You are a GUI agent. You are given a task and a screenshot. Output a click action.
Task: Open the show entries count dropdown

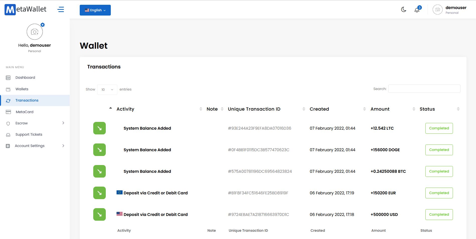[x=107, y=90]
